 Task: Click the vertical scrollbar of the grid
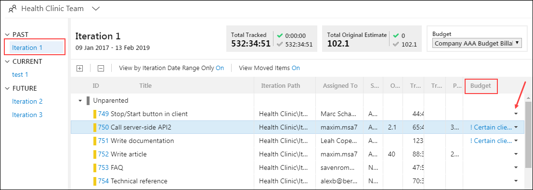click(x=528, y=134)
